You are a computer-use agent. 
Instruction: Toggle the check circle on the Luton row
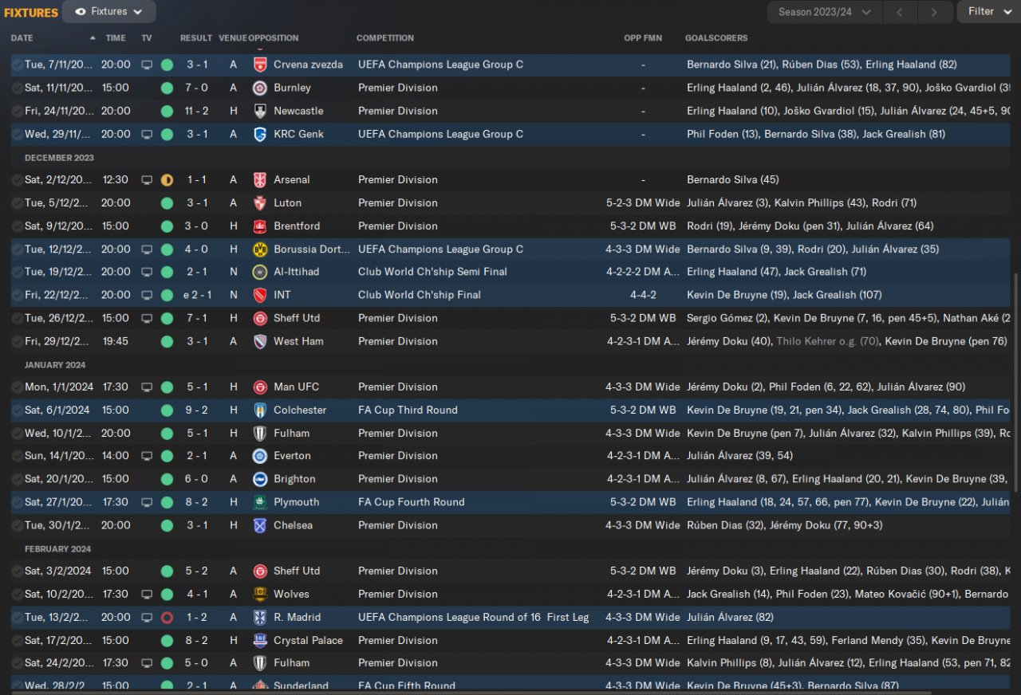[x=18, y=203]
